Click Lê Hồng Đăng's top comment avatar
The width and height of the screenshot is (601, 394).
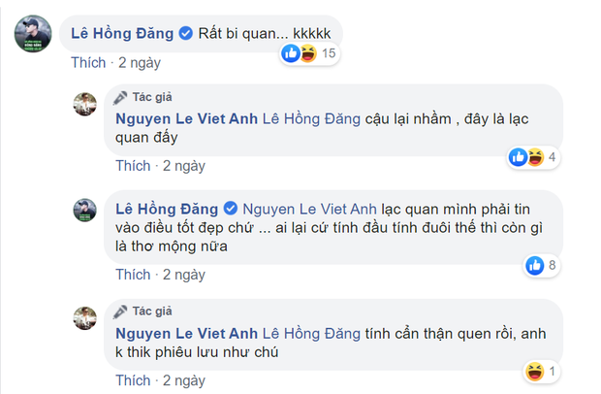[x=32, y=35]
